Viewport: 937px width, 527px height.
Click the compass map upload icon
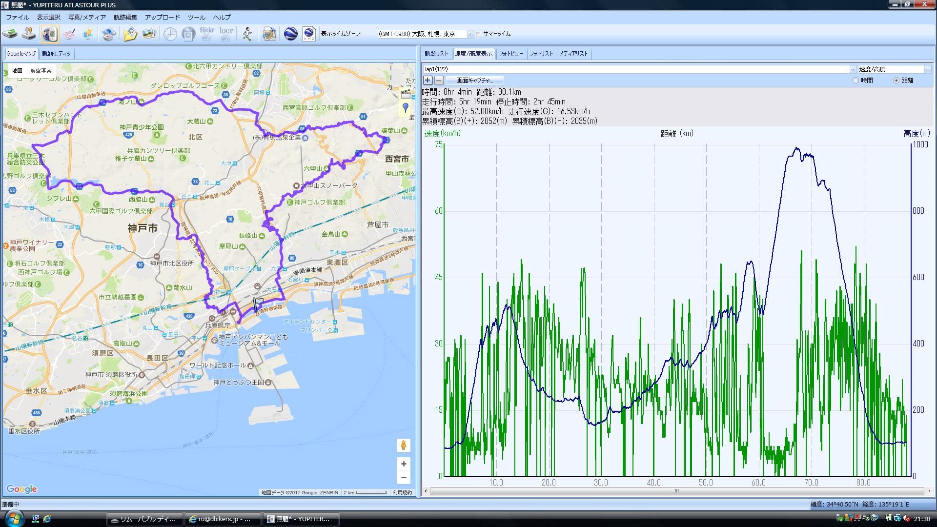click(108, 34)
